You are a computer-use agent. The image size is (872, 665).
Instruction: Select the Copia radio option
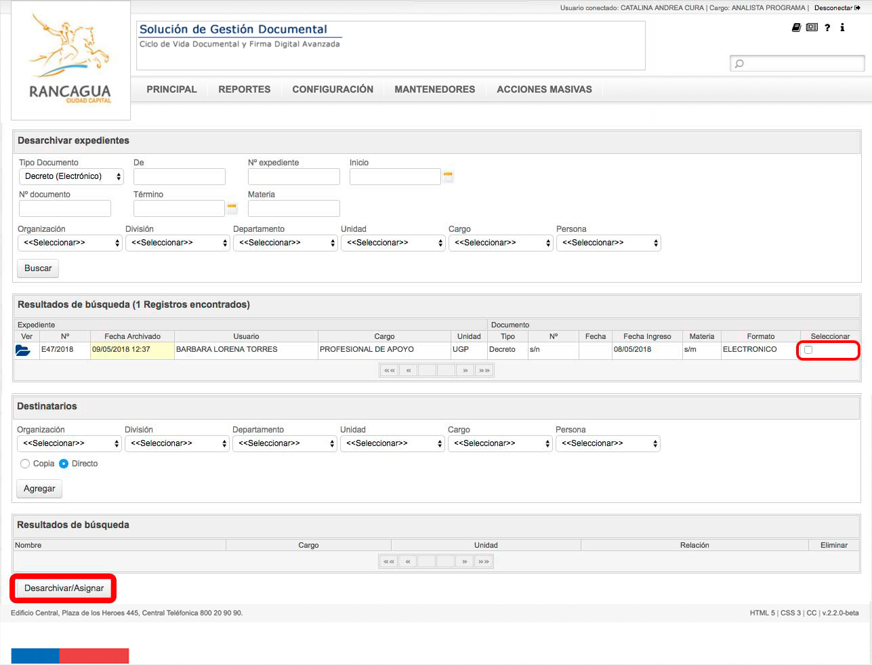pos(25,464)
